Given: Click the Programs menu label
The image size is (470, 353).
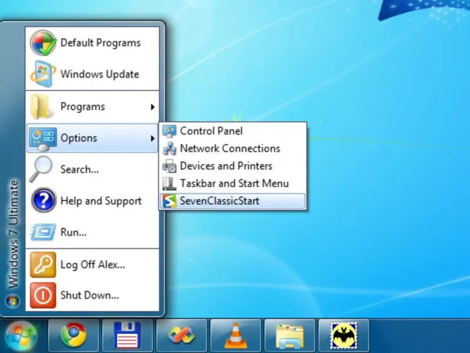Looking at the screenshot, I should pyautogui.click(x=83, y=106).
